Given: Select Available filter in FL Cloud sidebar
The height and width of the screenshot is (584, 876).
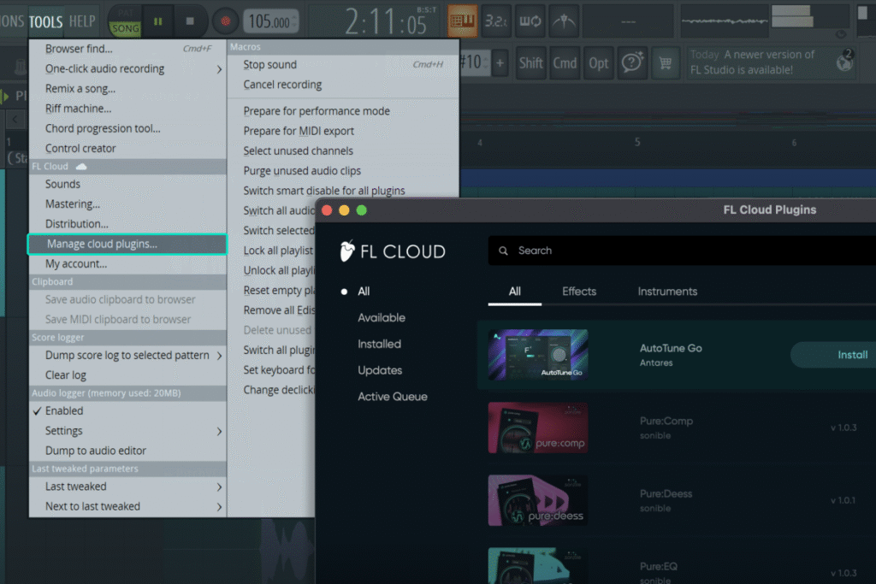Looking at the screenshot, I should [x=382, y=318].
